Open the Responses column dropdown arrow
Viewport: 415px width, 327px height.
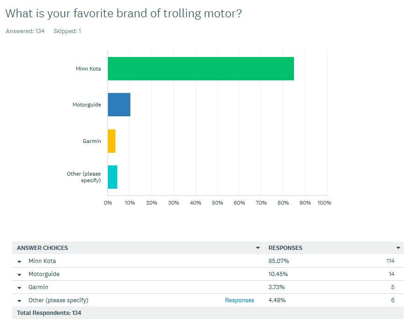pos(398,248)
